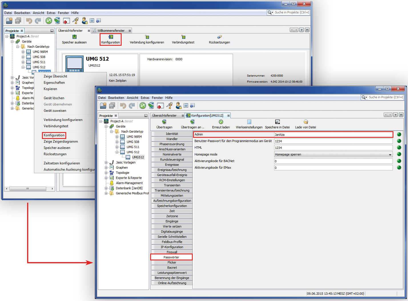Collapse the UMG 512 tree node
This screenshot has width=408, height=301.
tap(117, 152)
